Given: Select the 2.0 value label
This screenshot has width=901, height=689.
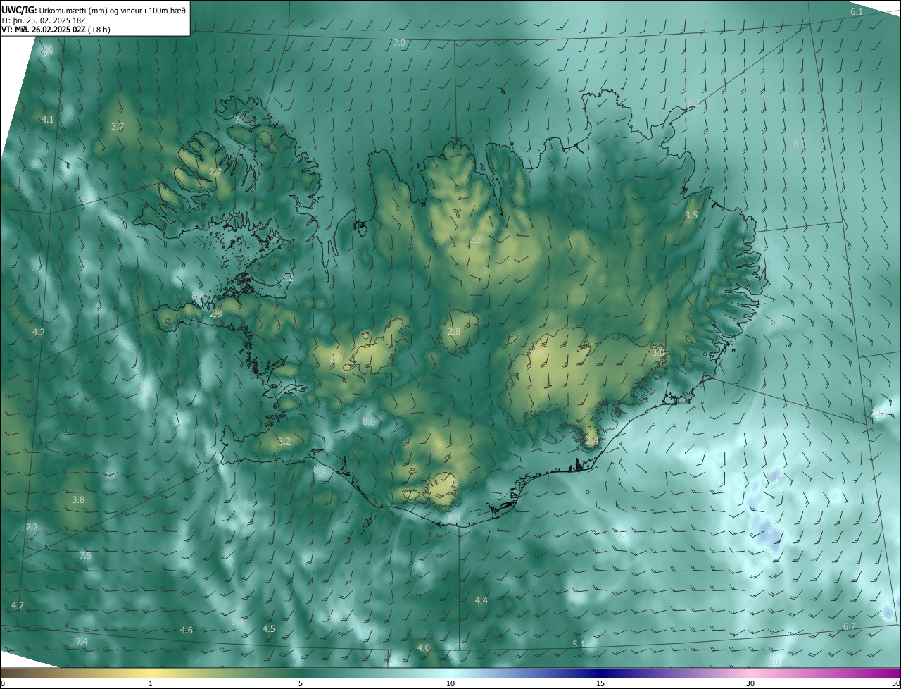Looking at the screenshot, I should pos(336,359).
